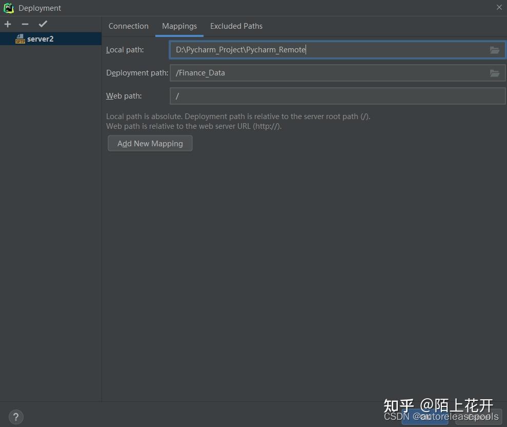507x427 pixels.
Task: Select the Mappings tab
Action: pyautogui.click(x=179, y=26)
